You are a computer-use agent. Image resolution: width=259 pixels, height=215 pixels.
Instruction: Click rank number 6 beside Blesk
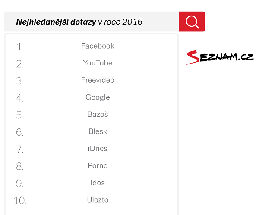[x=20, y=132]
